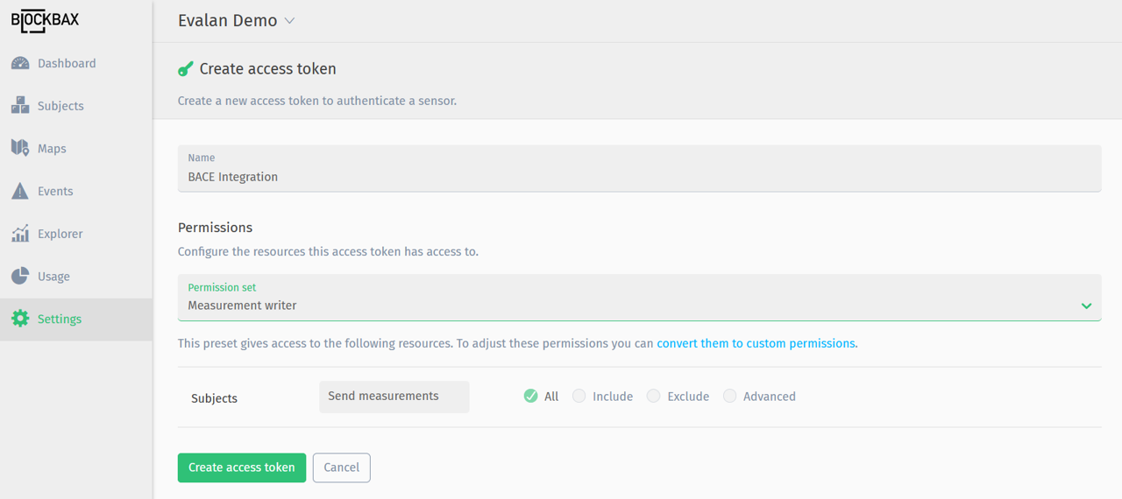Screen dimensions: 1122x499
Task: Click the Subjects blocks icon
Action: point(20,106)
